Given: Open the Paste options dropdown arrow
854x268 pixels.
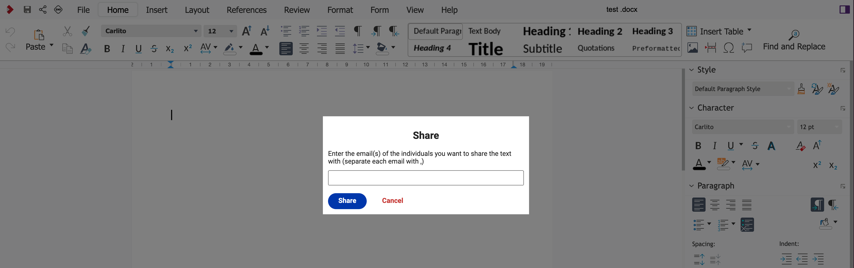Looking at the screenshot, I should coord(51,45).
